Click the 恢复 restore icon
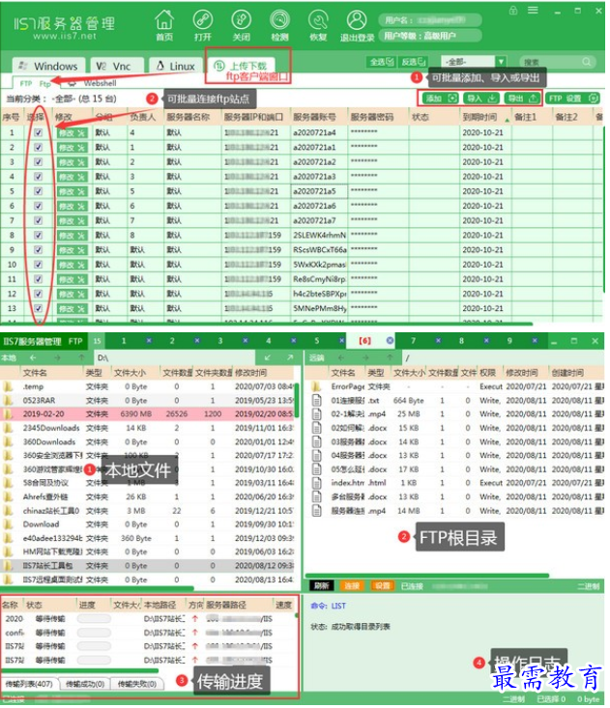This screenshot has width=610, height=708. point(318,25)
